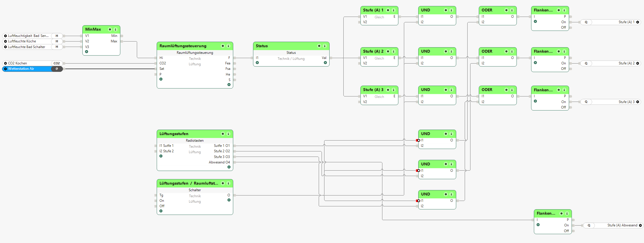Viewport: 644px width, 243px height.
Task: Show info for Lüftungsstufen / Raumluftst... Schalter block
Action: point(228,183)
